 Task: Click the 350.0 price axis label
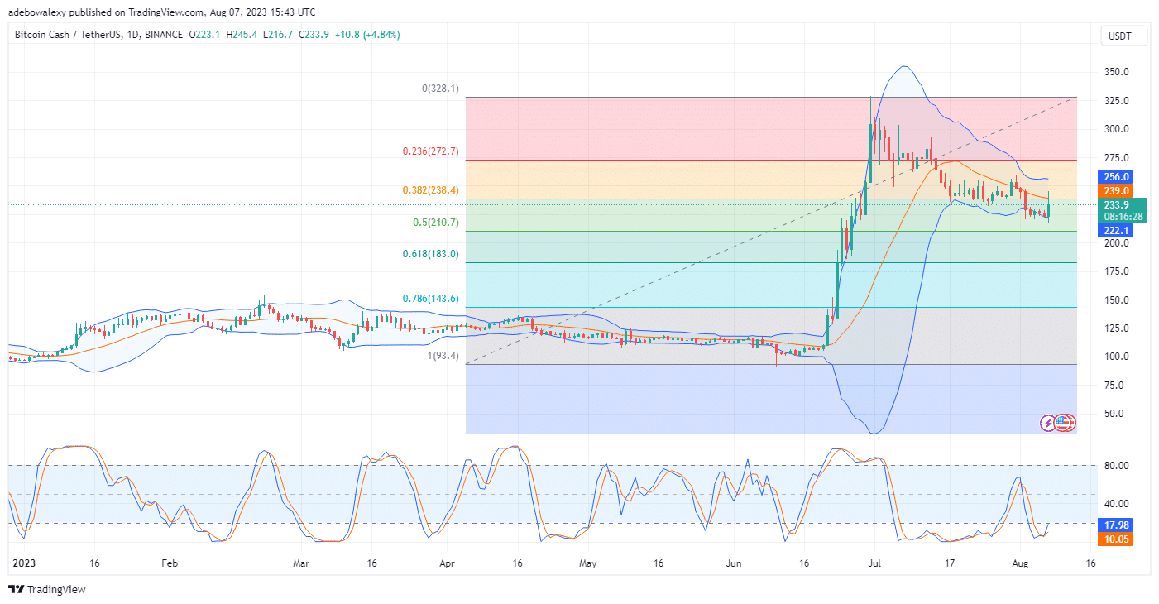coord(1118,72)
